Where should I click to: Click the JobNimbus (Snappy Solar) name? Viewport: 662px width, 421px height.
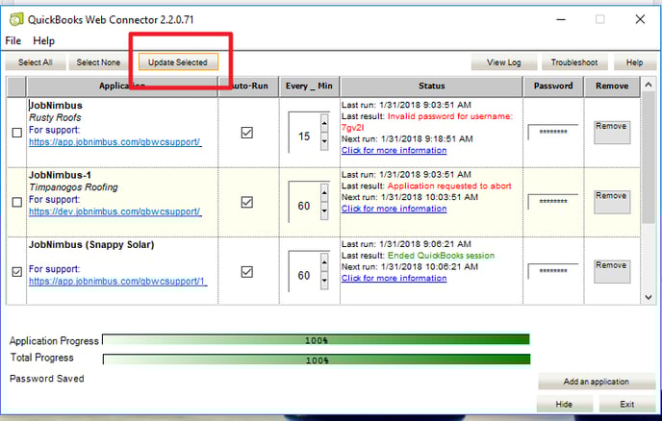[91, 245]
